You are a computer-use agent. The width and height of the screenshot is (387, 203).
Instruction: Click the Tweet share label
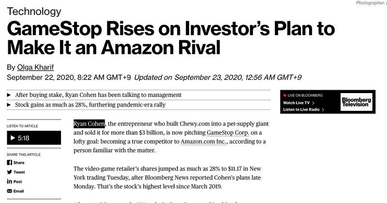[19, 172]
